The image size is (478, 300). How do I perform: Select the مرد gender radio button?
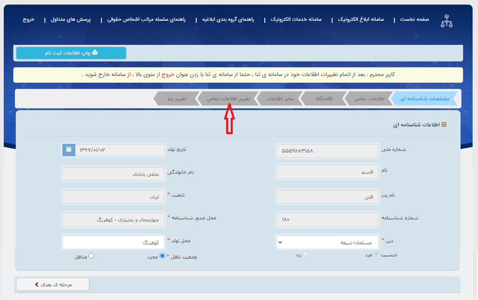click(x=377, y=253)
